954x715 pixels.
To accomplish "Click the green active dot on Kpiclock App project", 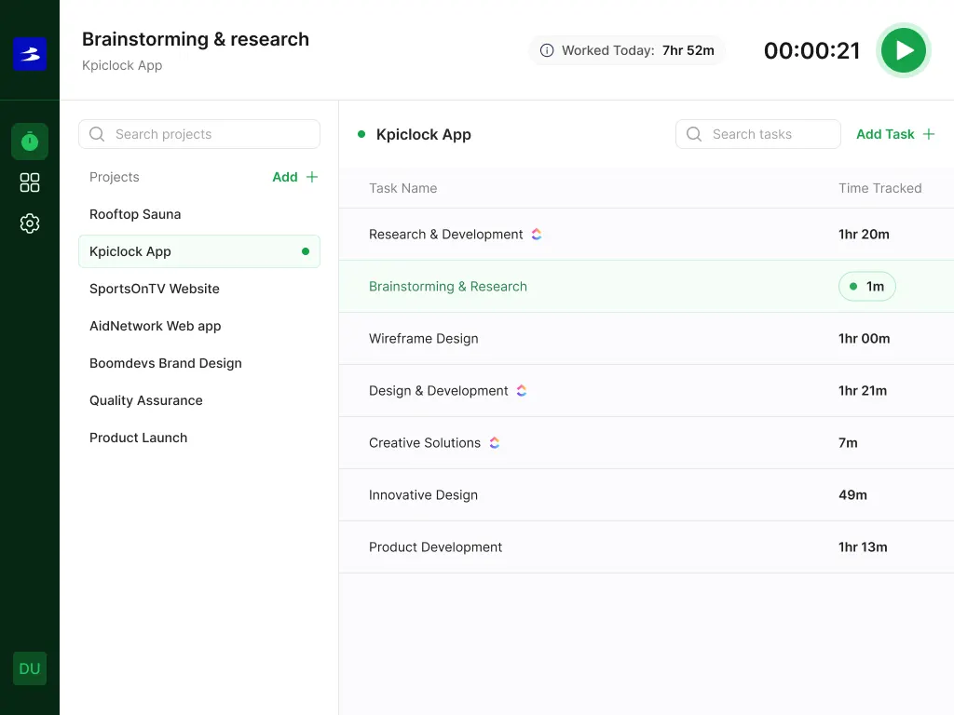I will click(306, 251).
